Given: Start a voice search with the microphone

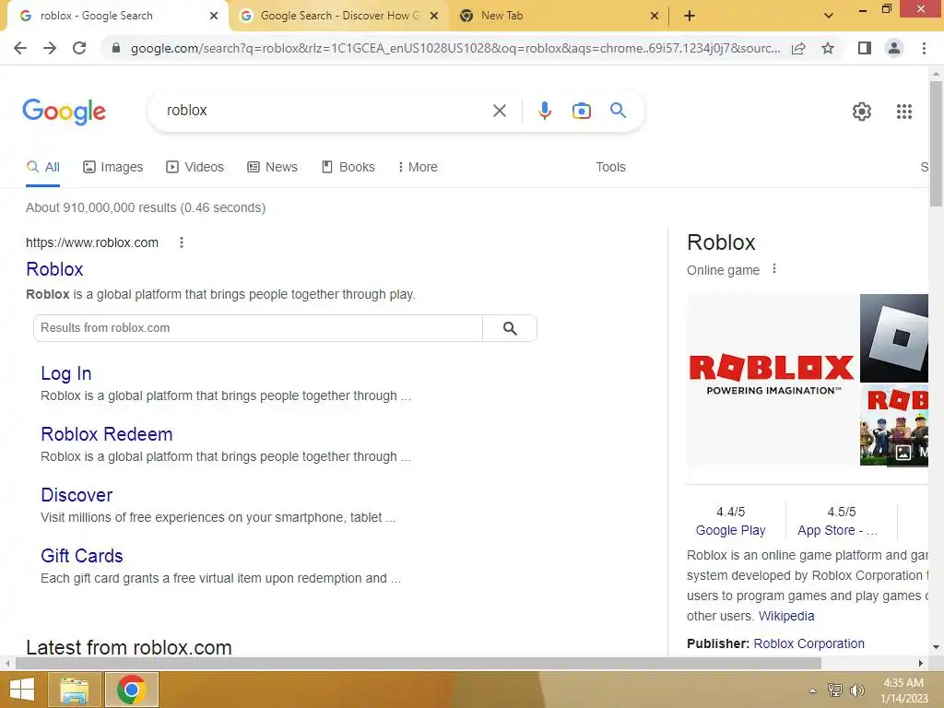Looking at the screenshot, I should 544,111.
